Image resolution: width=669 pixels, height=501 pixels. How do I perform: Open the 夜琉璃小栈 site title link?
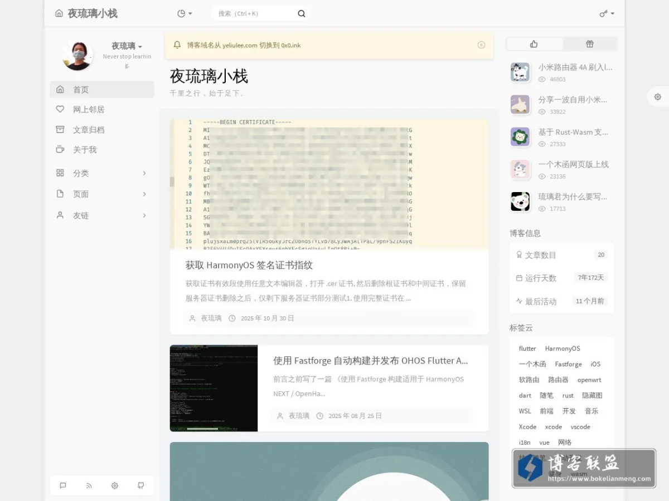pyautogui.click(x=86, y=13)
